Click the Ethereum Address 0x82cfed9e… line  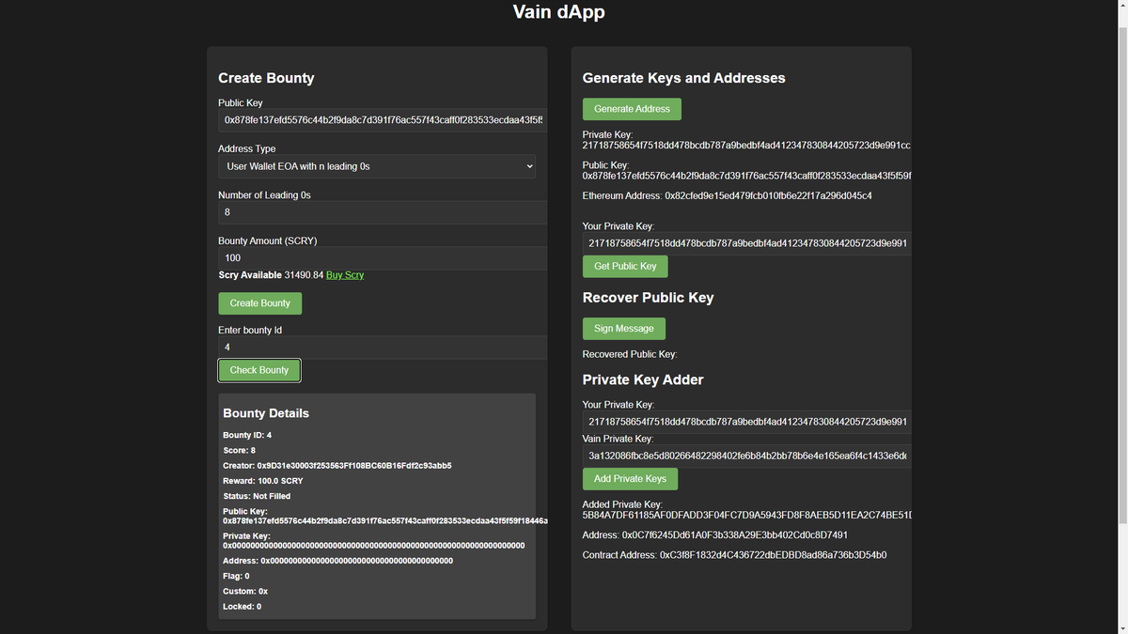pyautogui.click(x=727, y=195)
